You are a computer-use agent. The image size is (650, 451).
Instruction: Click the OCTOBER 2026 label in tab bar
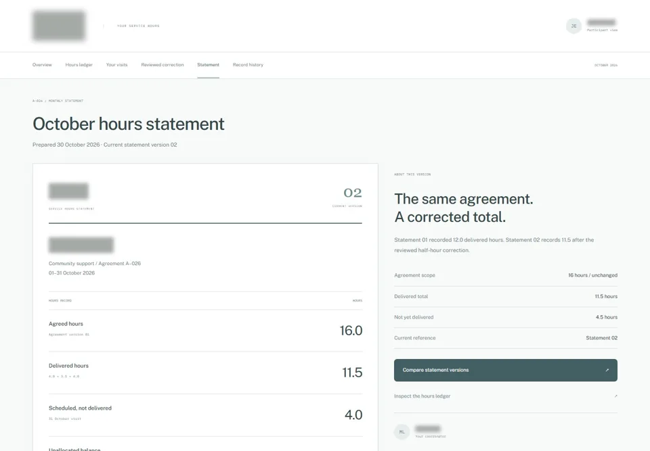pos(605,66)
